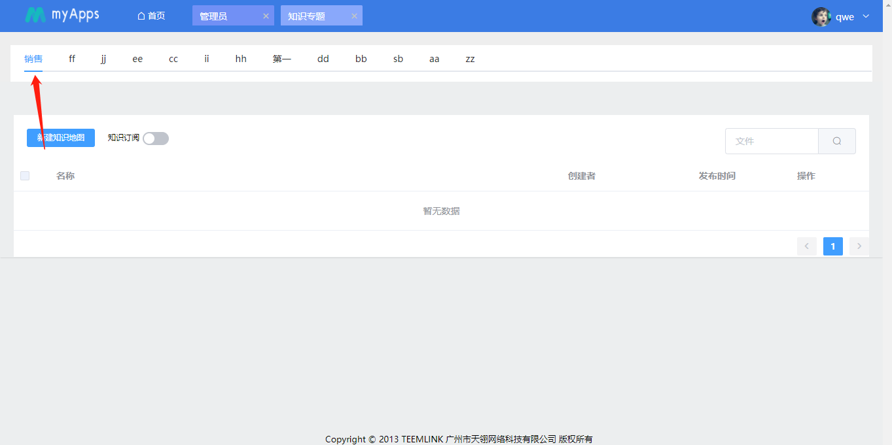
Task: Click the myApps logo
Action: click(62, 15)
